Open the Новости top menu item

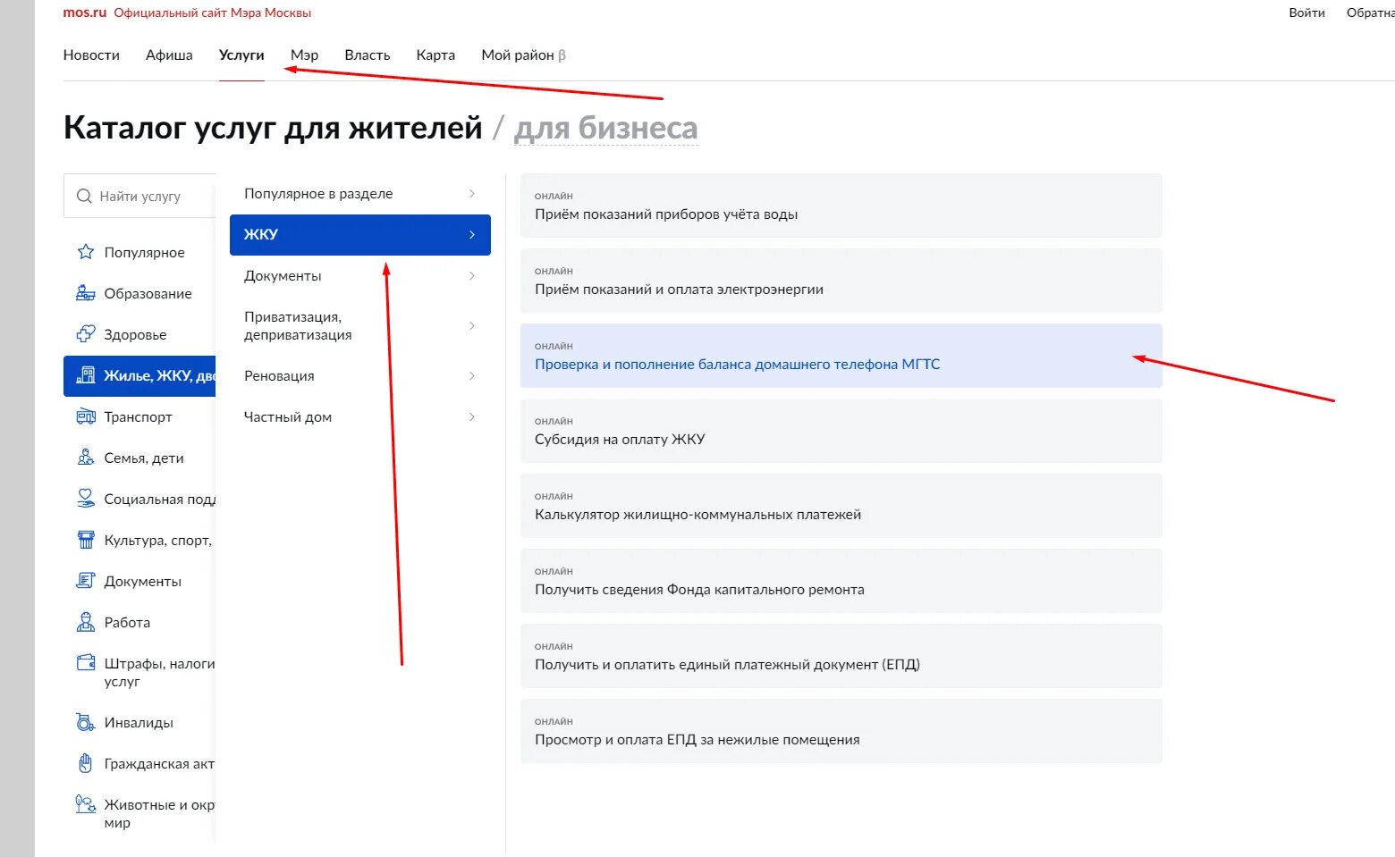click(x=91, y=55)
